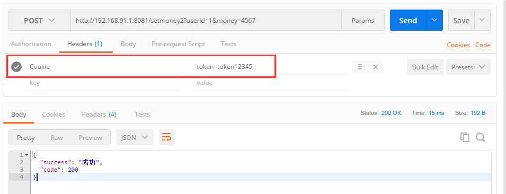Save the request
Screen dimensions: 506x194
[x=461, y=20]
